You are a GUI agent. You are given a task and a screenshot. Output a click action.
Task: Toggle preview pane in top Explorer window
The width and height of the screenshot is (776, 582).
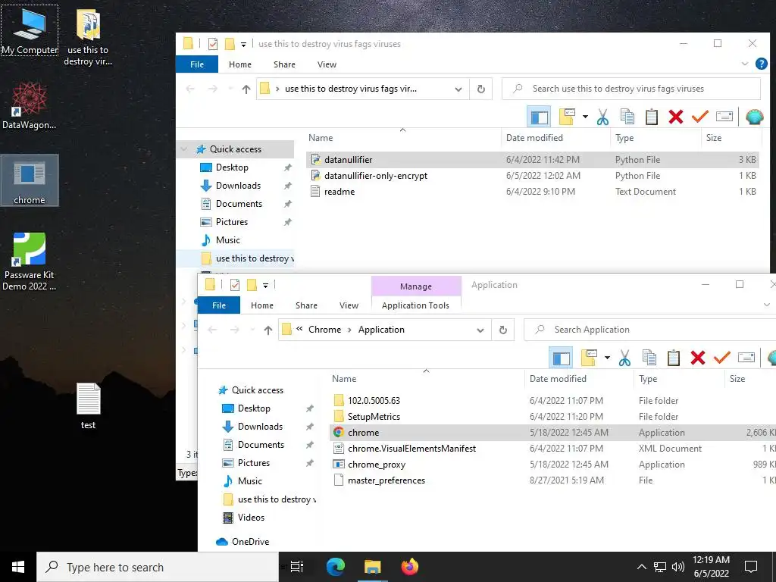539,117
